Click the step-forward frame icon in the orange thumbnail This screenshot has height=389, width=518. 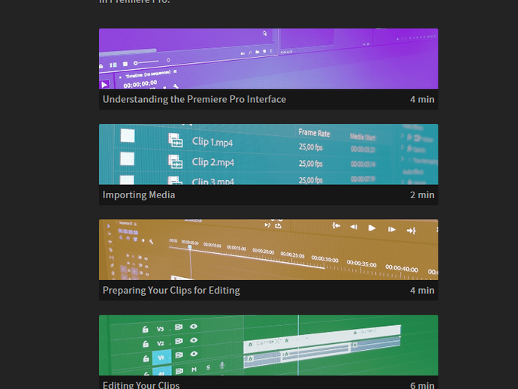click(391, 228)
